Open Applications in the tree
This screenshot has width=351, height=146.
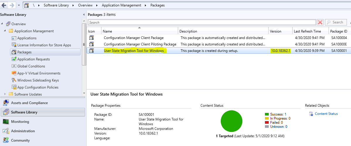pos(27,38)
